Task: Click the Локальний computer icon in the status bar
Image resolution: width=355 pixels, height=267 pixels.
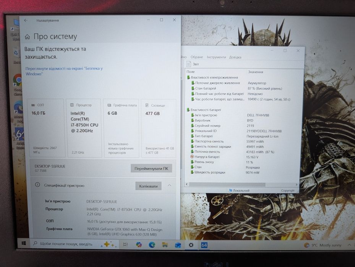Action: [231, 190]
